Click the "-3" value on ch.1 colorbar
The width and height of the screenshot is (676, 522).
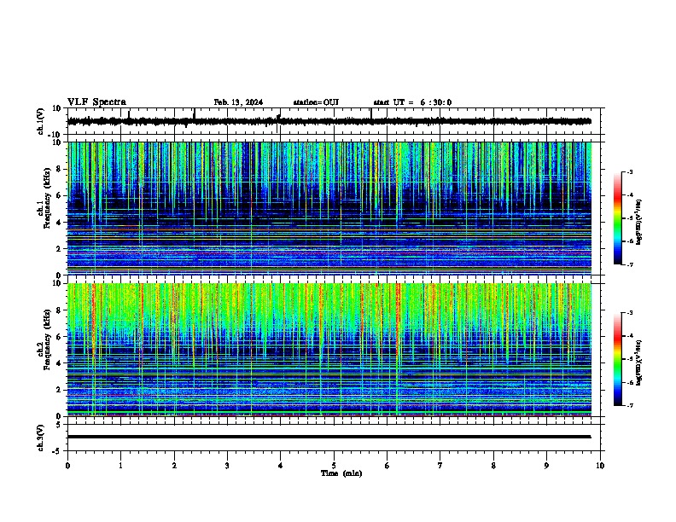[629, 172]
